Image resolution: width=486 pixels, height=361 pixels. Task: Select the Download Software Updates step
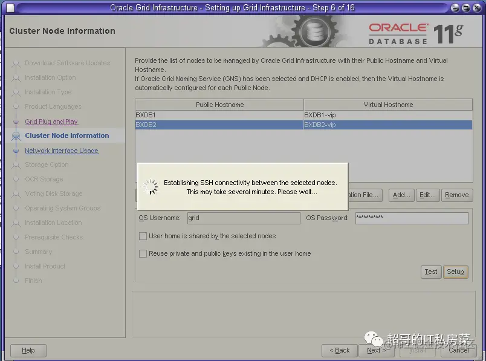[x=67, y=63]
